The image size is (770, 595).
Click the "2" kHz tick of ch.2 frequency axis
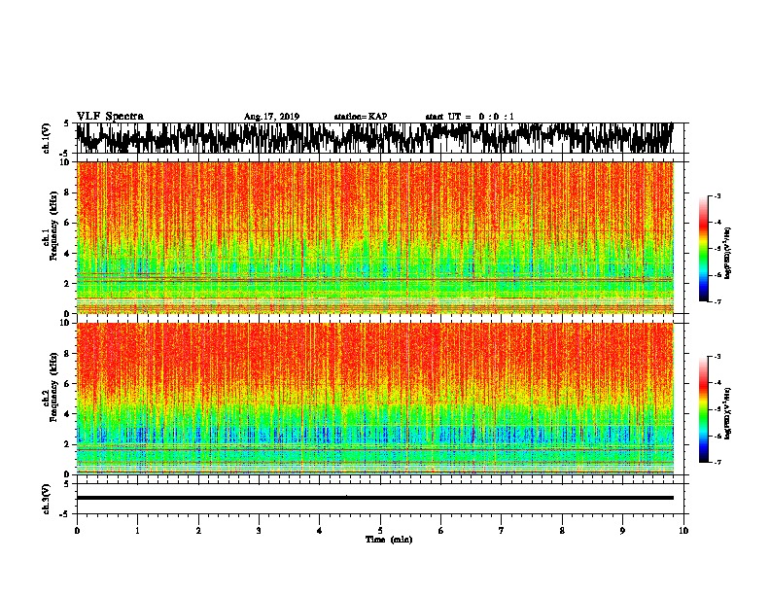(x=67, y=444)
